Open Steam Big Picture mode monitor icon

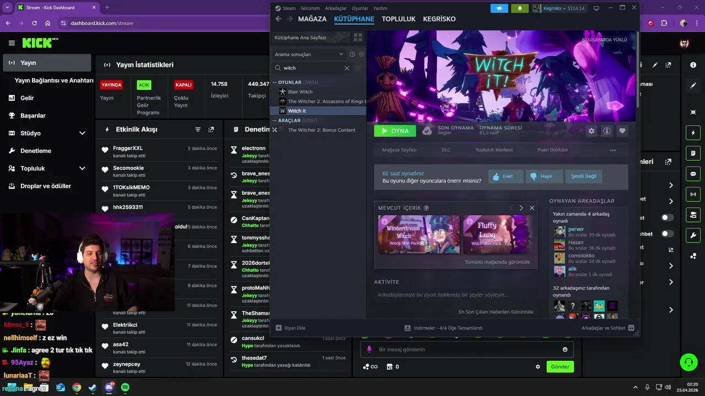(x=596, y=8)
